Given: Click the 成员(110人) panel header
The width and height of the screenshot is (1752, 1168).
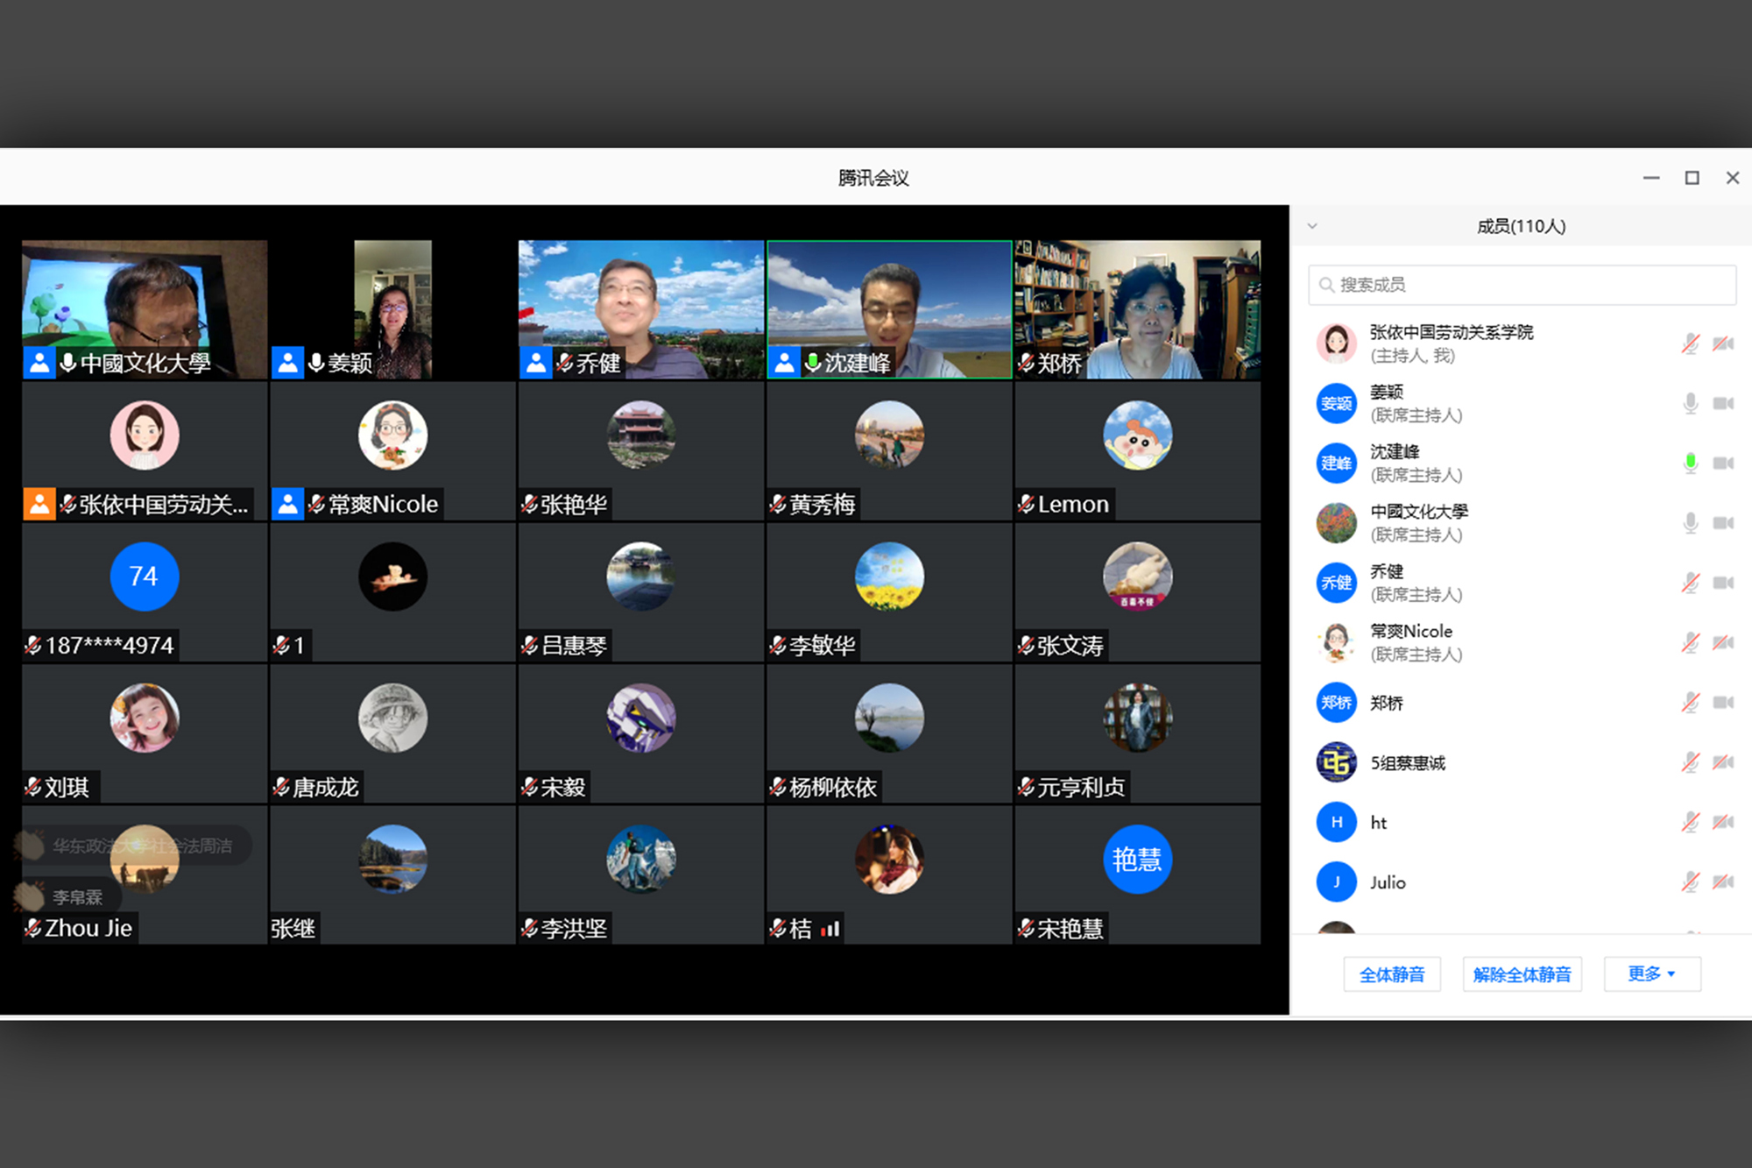Looking at the screenshot, I should pos(1521,226).
